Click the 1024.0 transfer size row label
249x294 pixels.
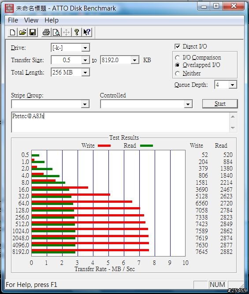click(x=21, y=231)
